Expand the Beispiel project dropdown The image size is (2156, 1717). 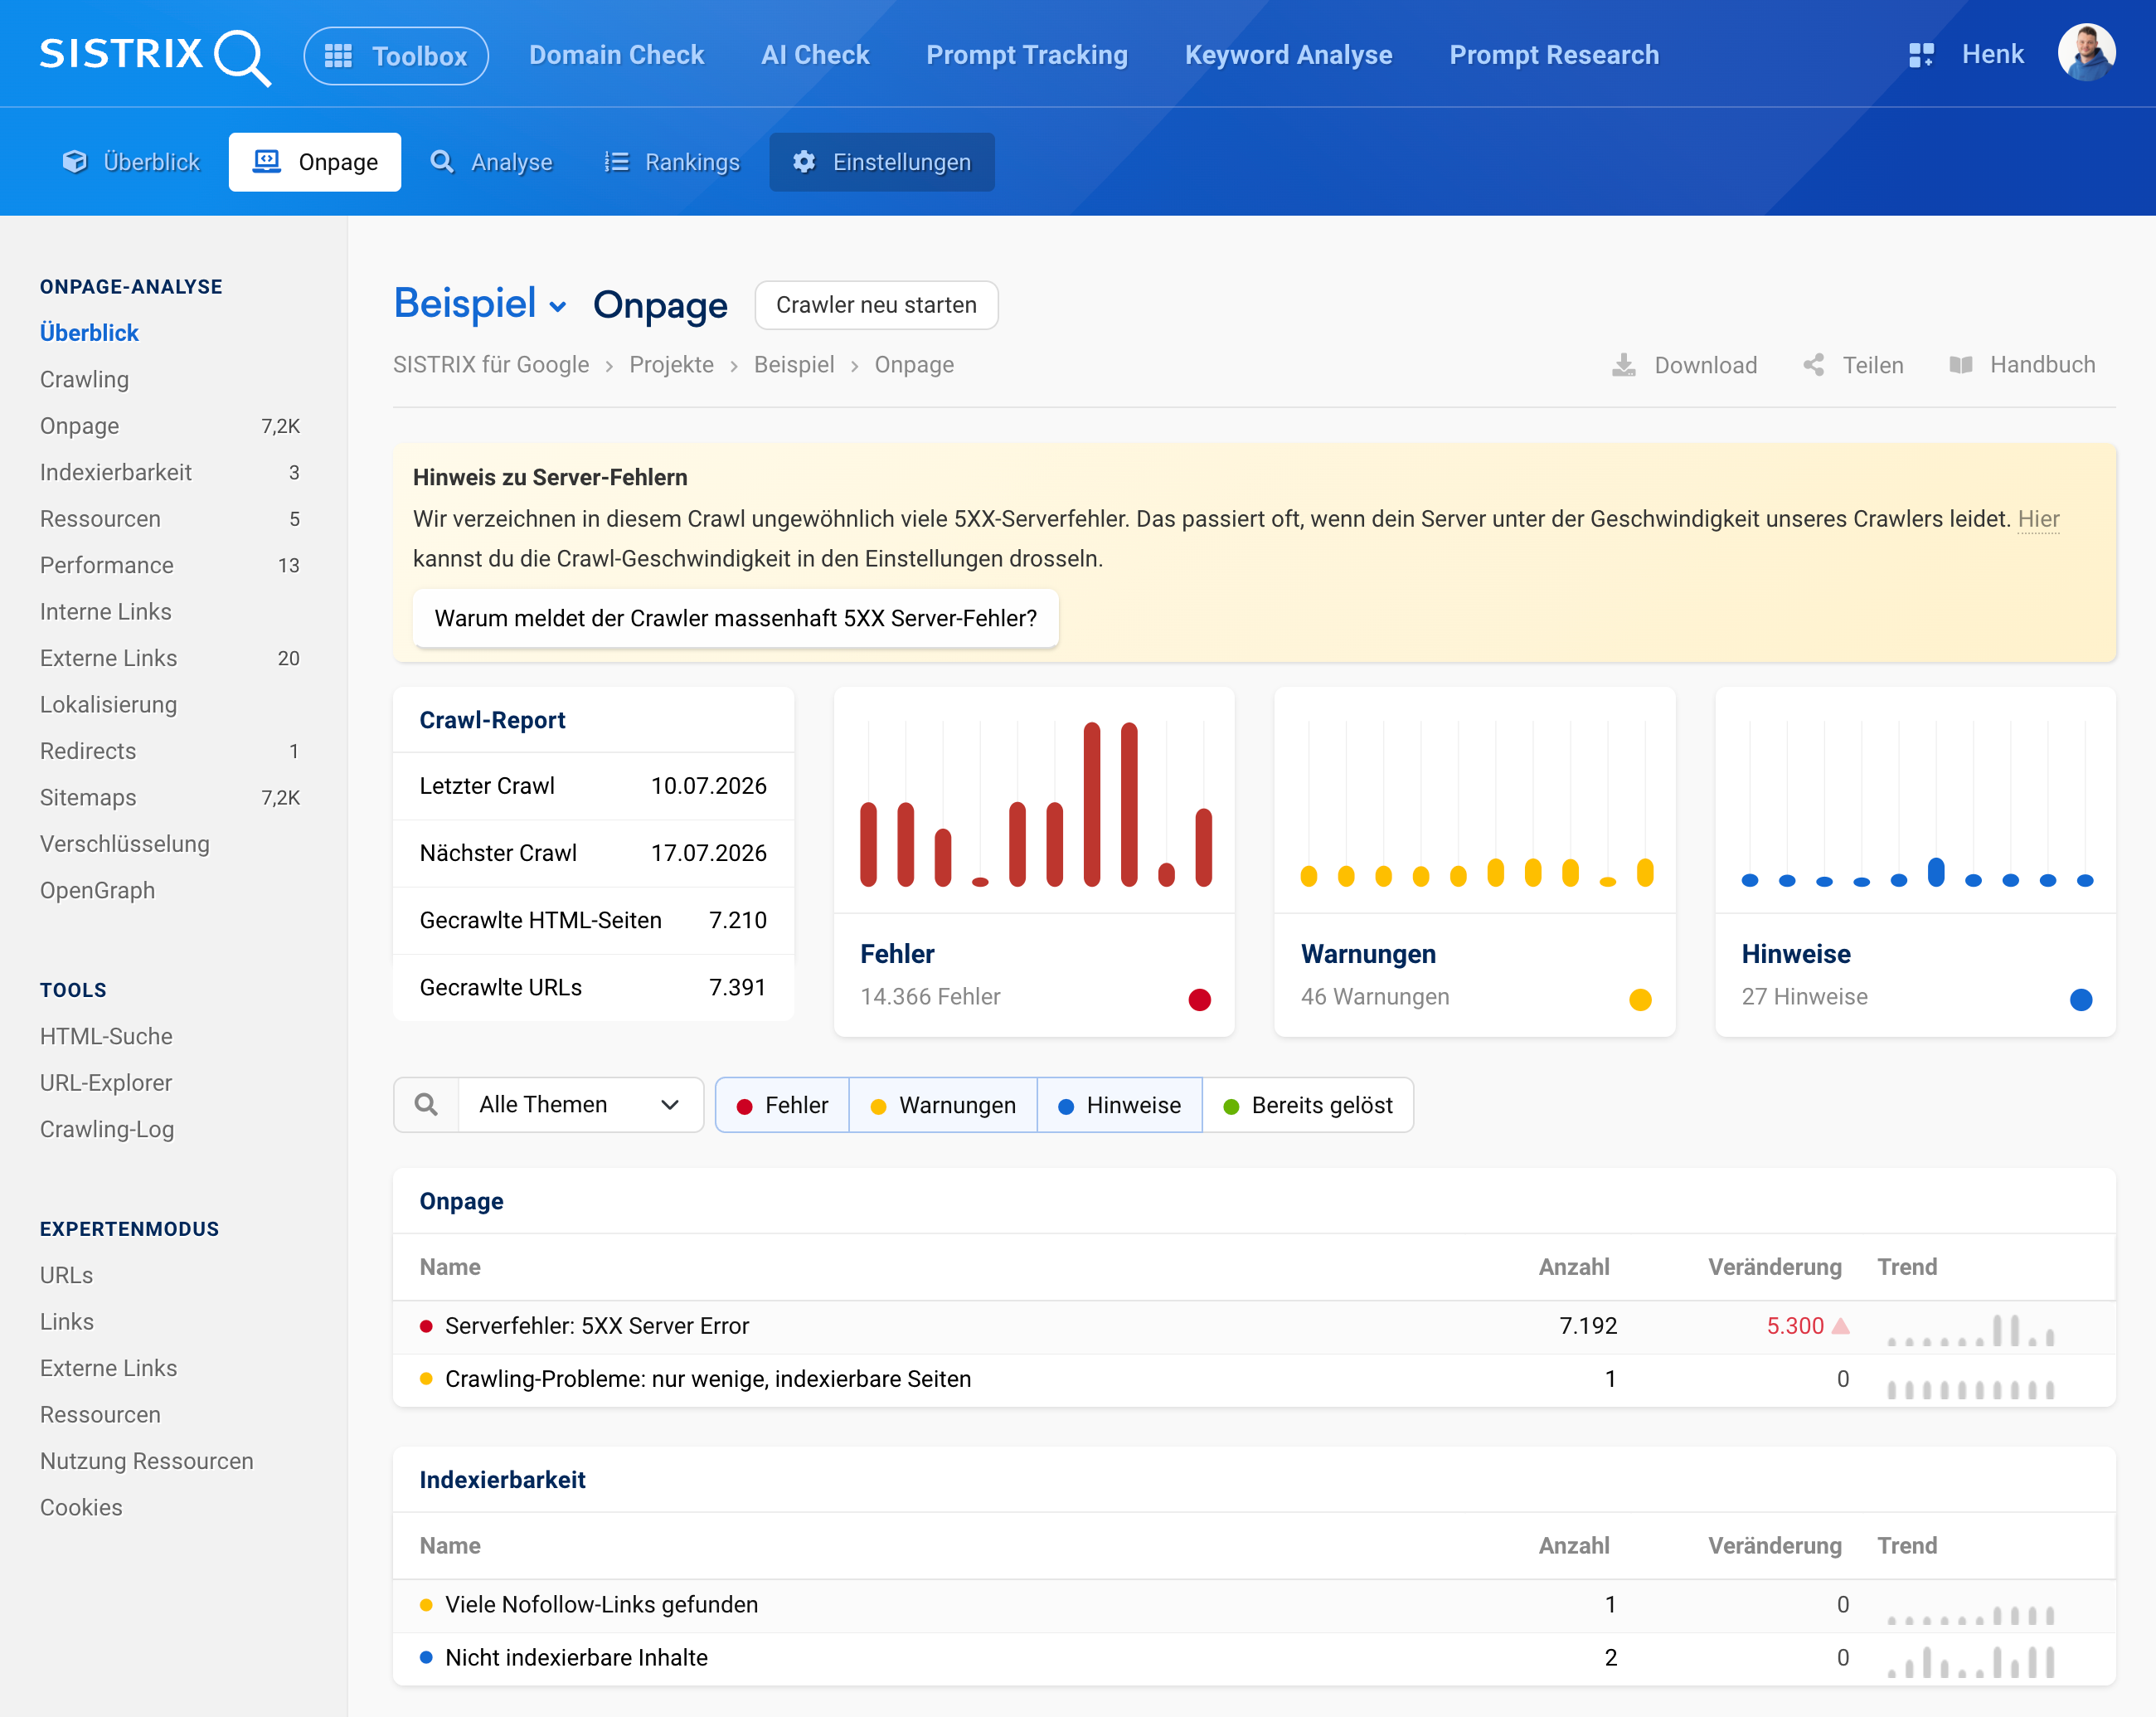pyautogui.click(x=480, y=304)
